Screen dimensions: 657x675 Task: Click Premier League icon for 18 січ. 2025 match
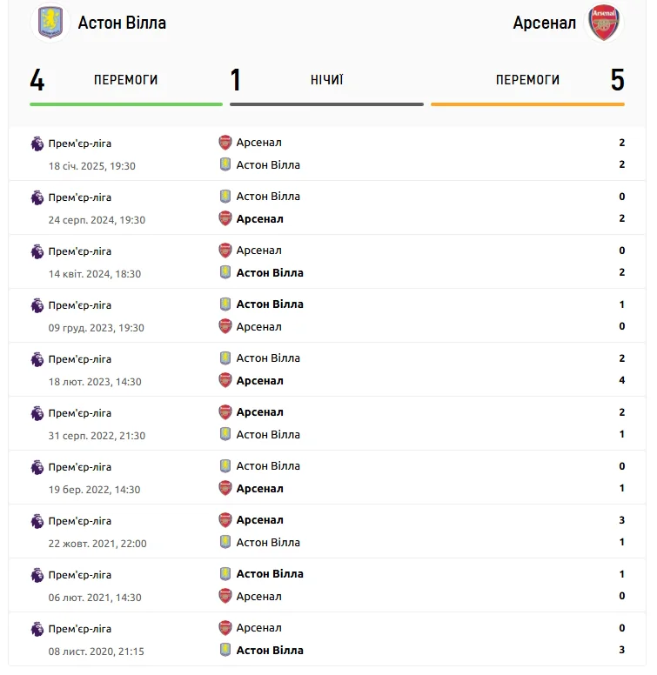pos(37,144)
